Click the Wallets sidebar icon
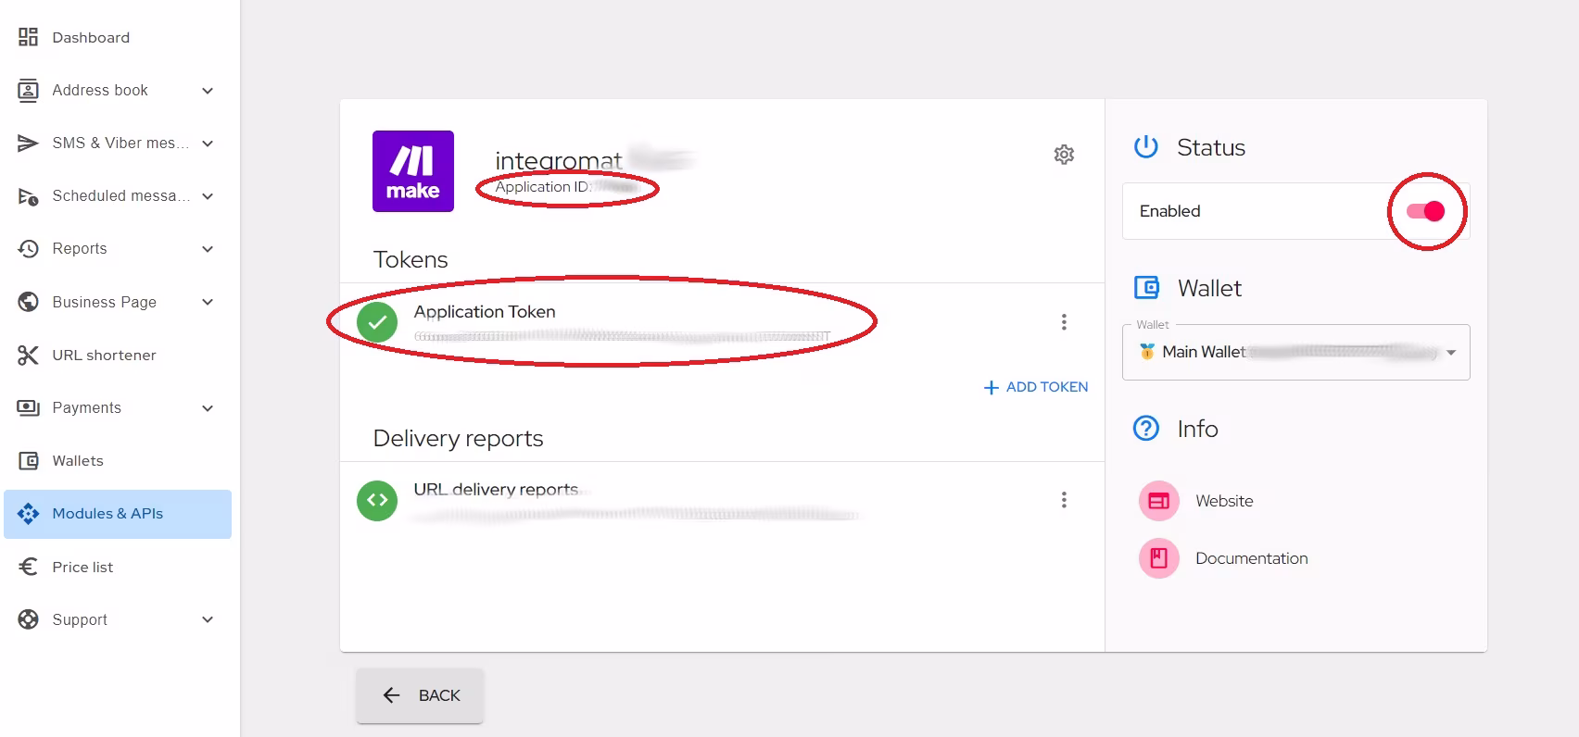 (x=28, y=460)
